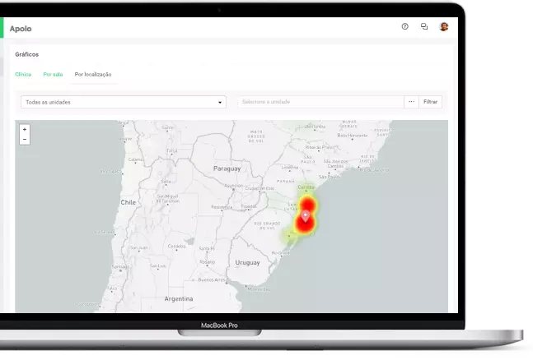This screenshot has width=533, height=360.
Task: Click the Apolo app title
Action: [x=21, y=29]
